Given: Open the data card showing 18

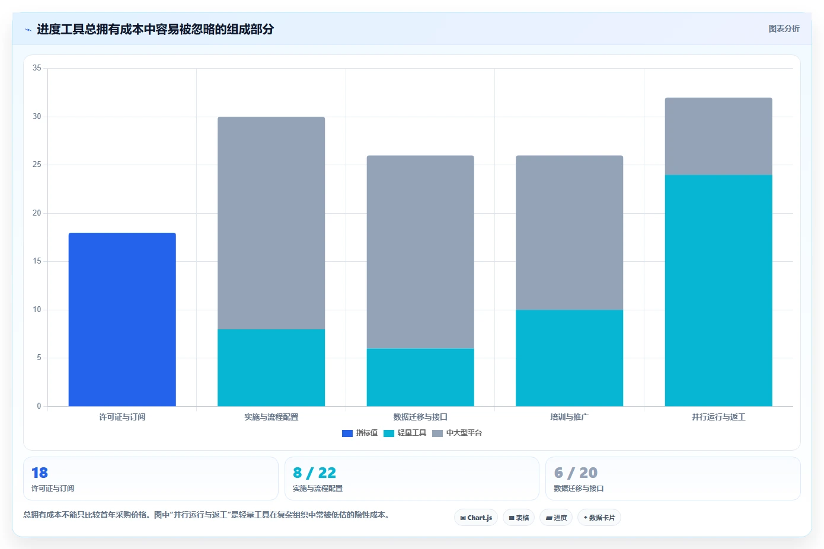Looking at the screenshot, I should (x=151, y=479).
